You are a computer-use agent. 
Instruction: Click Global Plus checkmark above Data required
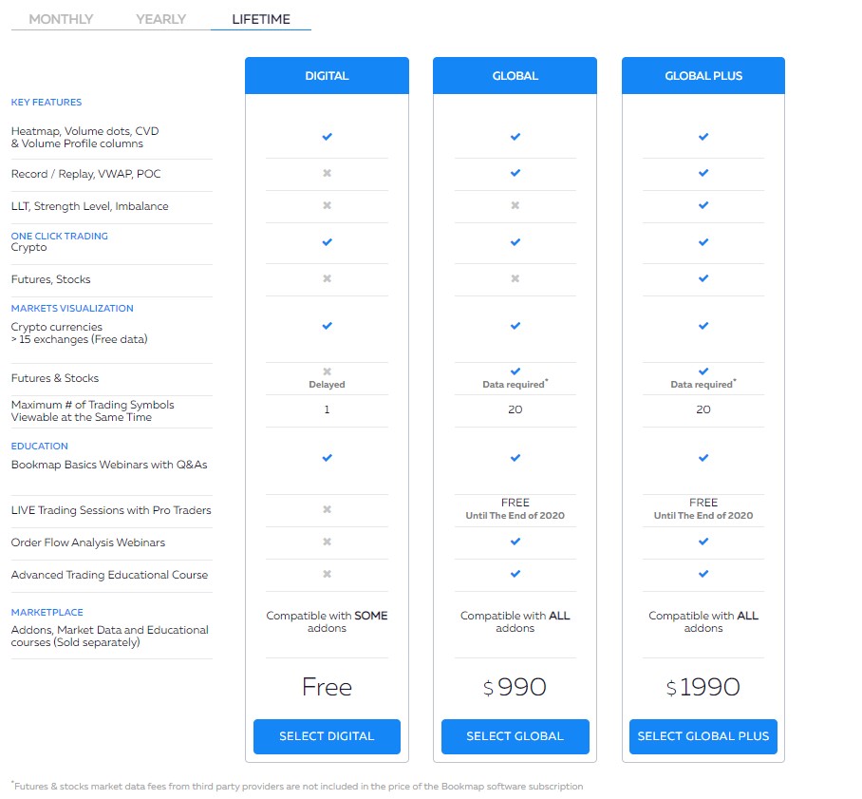point(703,371)
